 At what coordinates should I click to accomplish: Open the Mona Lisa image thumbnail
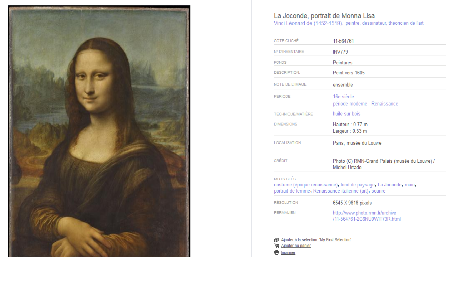(x=99, y=131)
